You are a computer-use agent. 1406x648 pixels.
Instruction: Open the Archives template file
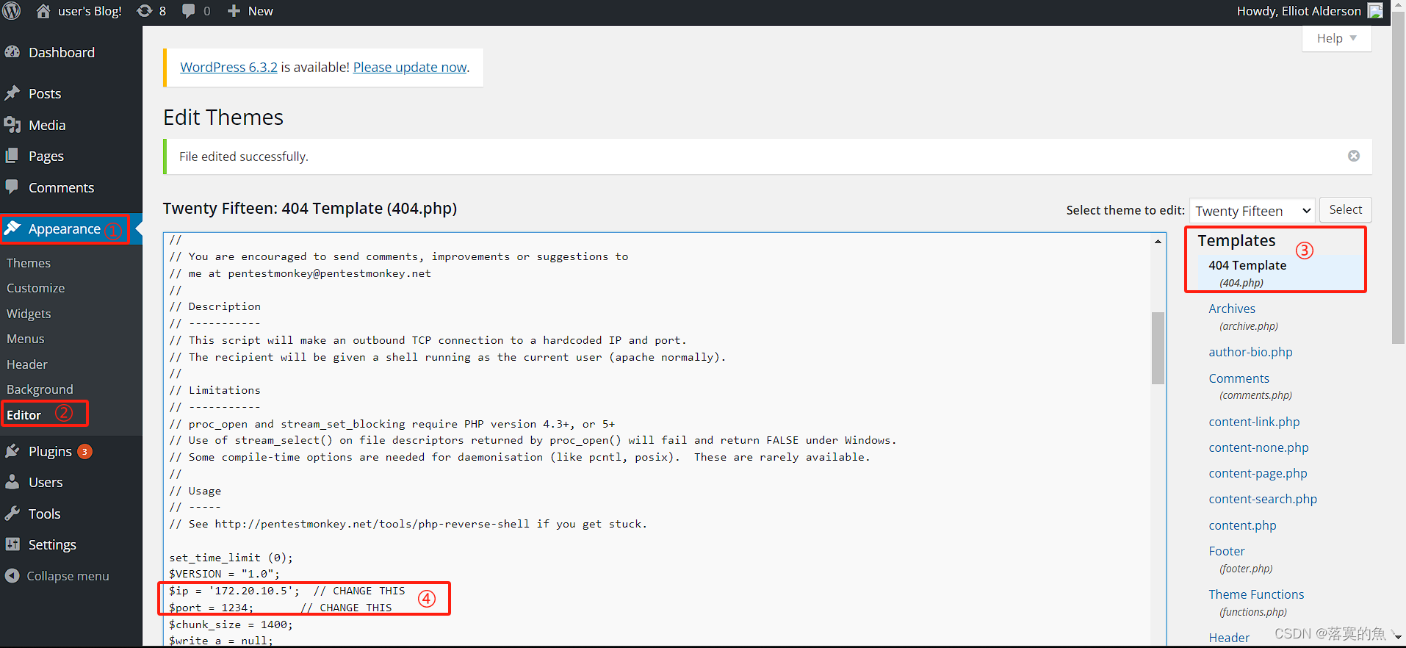1232,309
